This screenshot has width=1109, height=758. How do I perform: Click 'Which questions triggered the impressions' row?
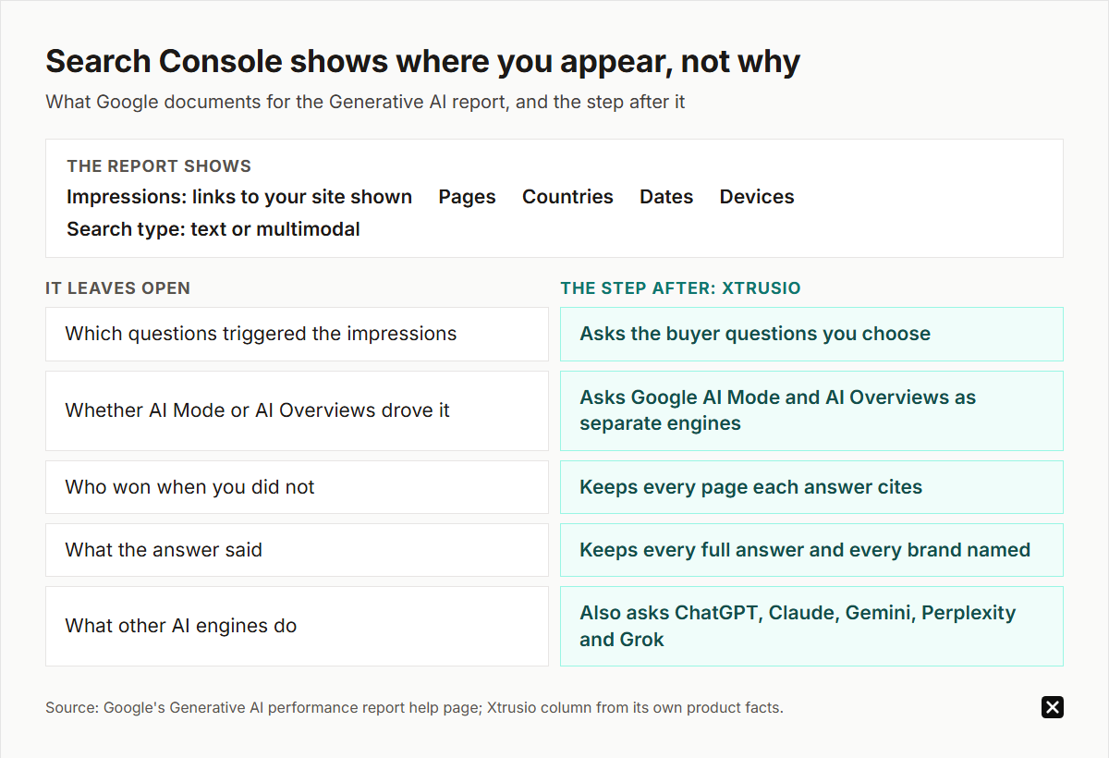[x=297, y=334]
